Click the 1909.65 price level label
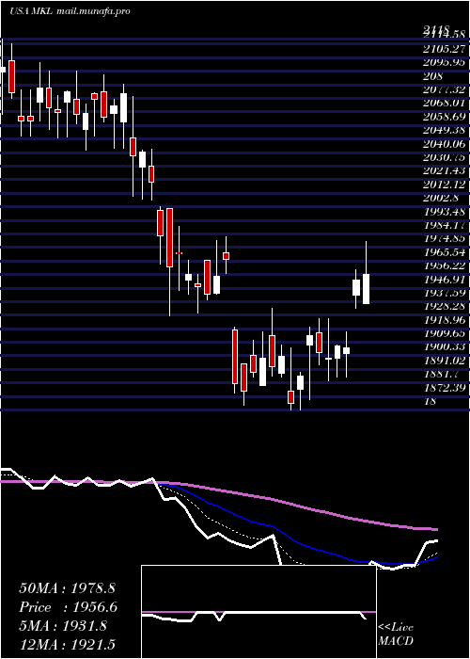 point(445,333)
